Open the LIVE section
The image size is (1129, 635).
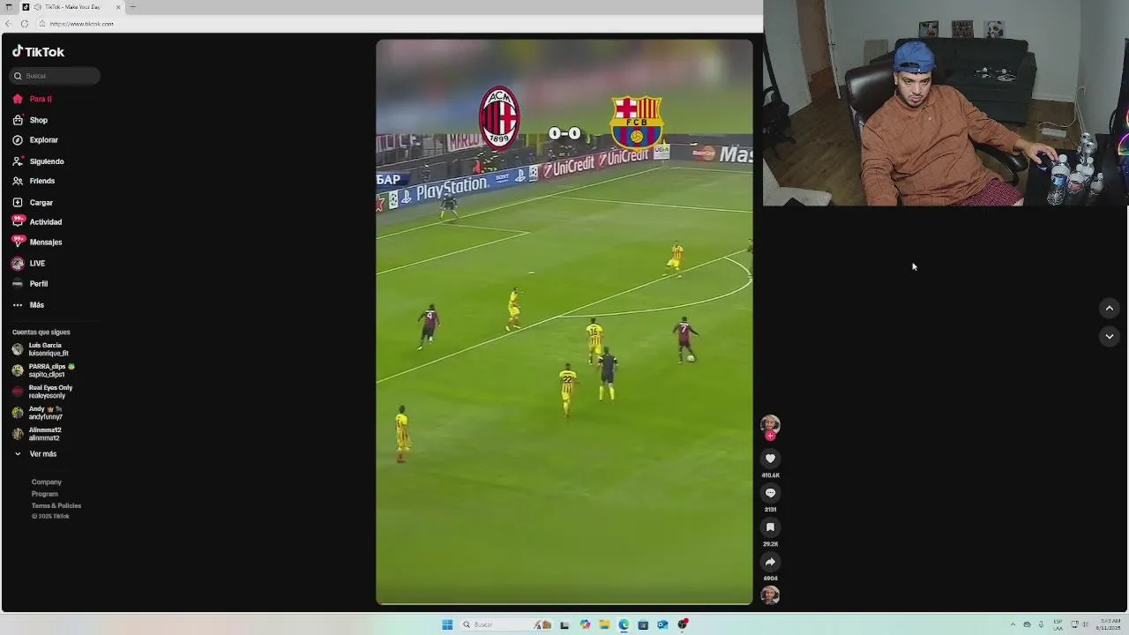pyautogui.click(x=28, y=263)
